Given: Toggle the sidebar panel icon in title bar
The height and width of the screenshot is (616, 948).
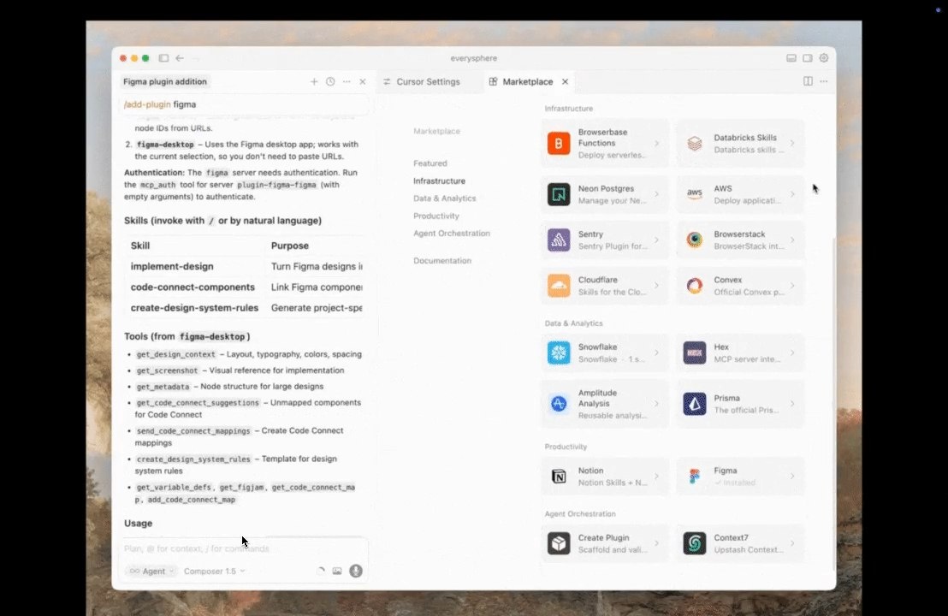Looking at the screenshot, I should (163, 58).
